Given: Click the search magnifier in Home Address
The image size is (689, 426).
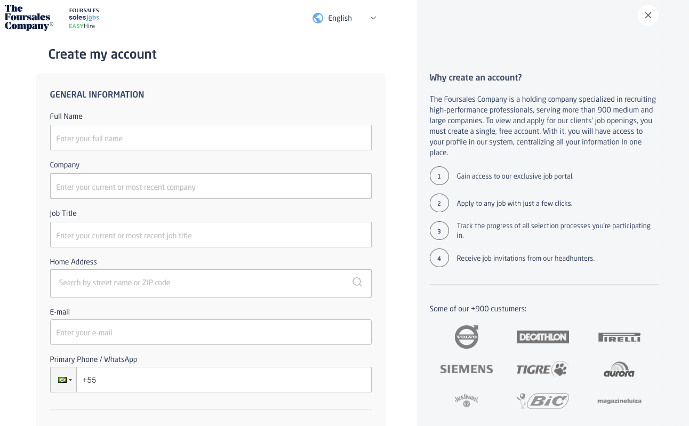Looking at the screenshot, I should (x=357, y=282).
